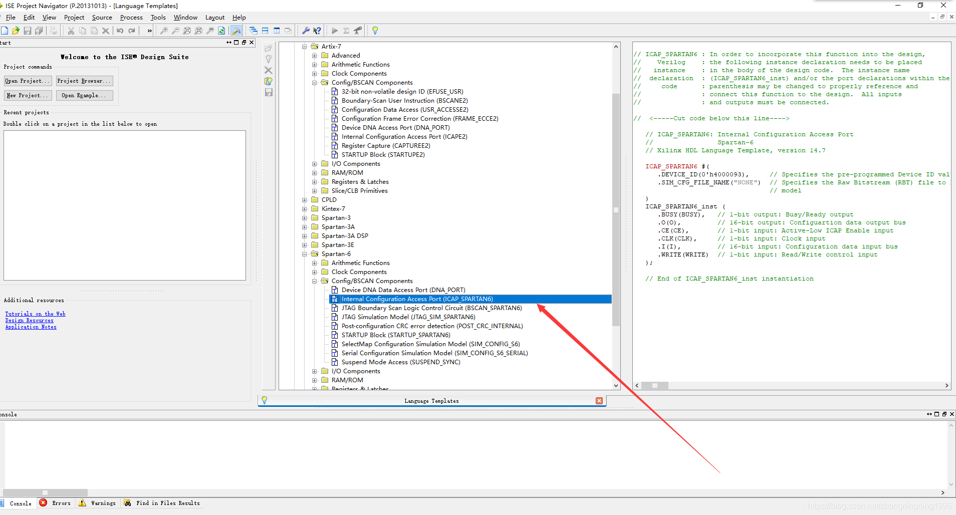The height and width of the screenshot is (515, 956).
Task: Click the Copy toolbar icon
Action: tap(83, 31)
